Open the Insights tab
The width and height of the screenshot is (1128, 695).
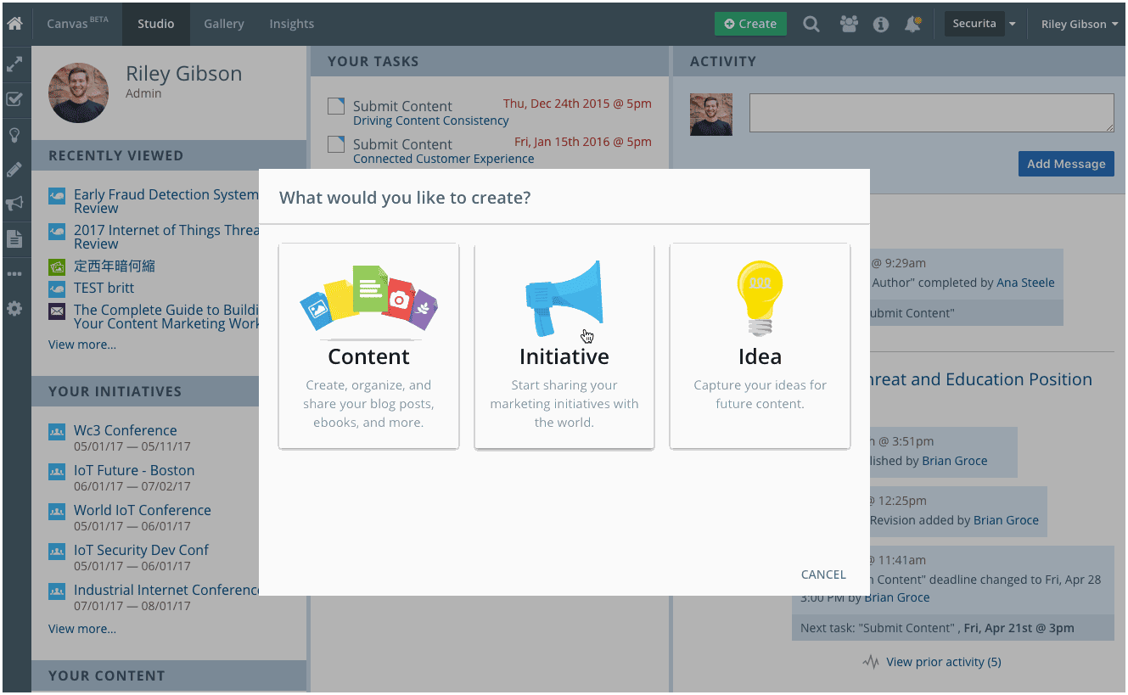pos(291,24)
